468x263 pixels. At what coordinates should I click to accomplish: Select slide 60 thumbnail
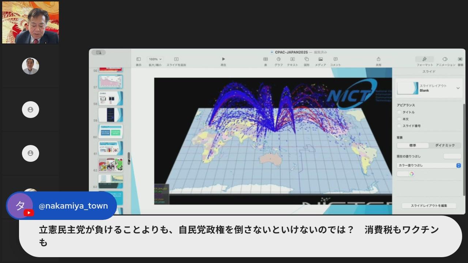(x=111, y=131)
